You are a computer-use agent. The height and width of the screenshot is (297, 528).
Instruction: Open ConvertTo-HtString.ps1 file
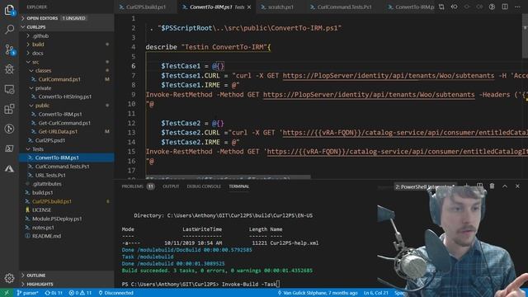click(x=67, y=97)
